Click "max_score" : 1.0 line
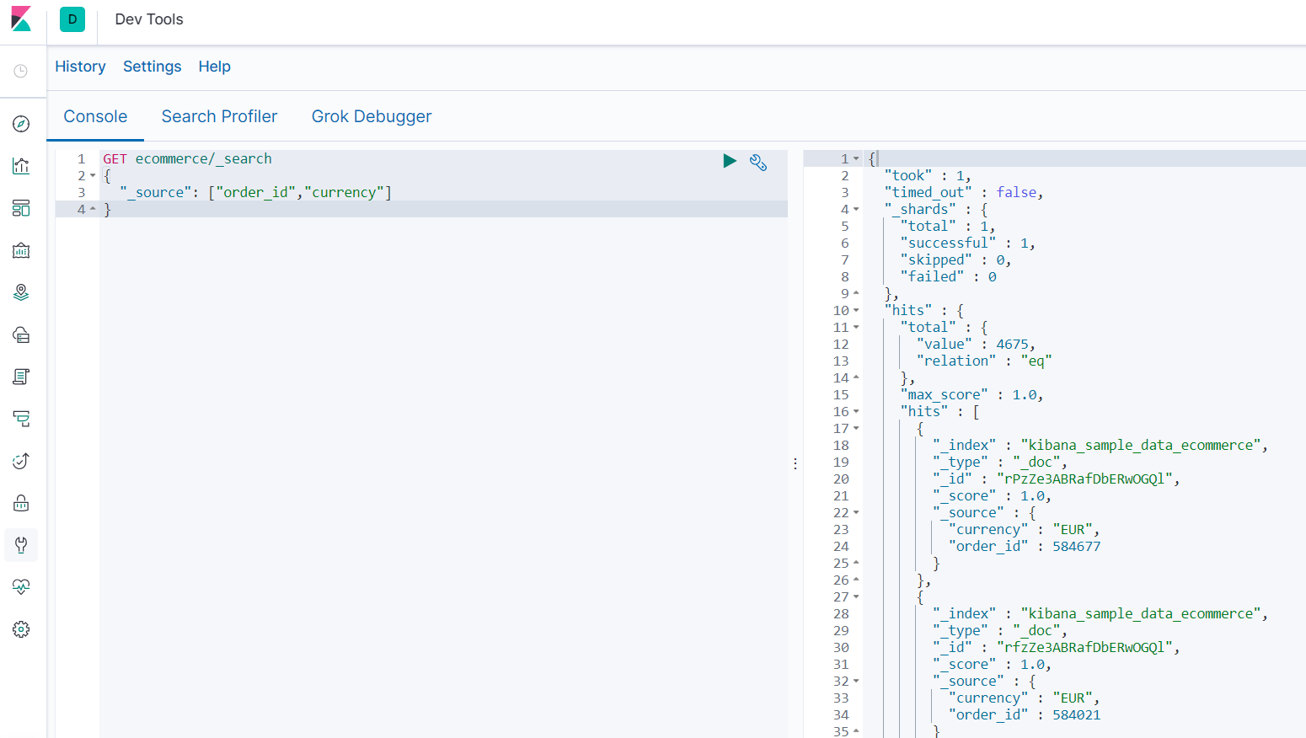This screenshot has height=738, width=1306. click(x=972, y=394)
